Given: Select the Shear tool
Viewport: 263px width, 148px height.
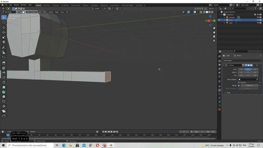Looking at the screenshot, I should click(x=4, y=111).
